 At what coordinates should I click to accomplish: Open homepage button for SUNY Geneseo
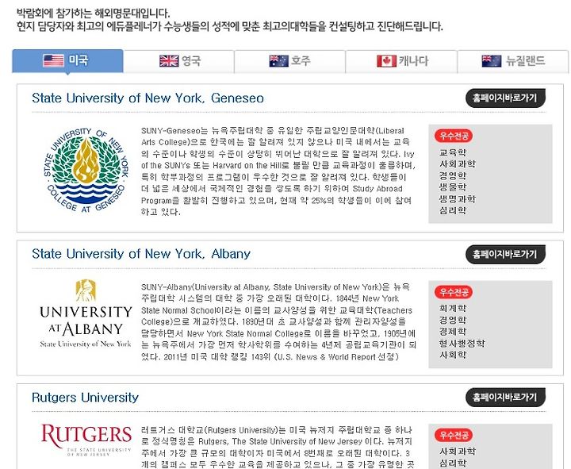(505, 98)
